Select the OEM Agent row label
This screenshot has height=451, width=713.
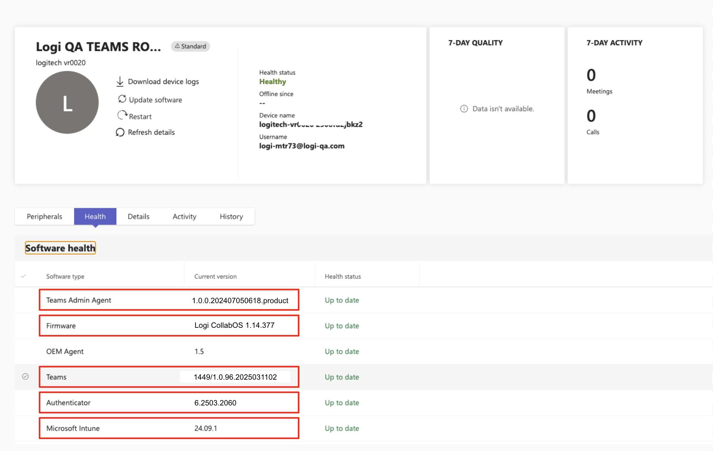pos(65,351)
